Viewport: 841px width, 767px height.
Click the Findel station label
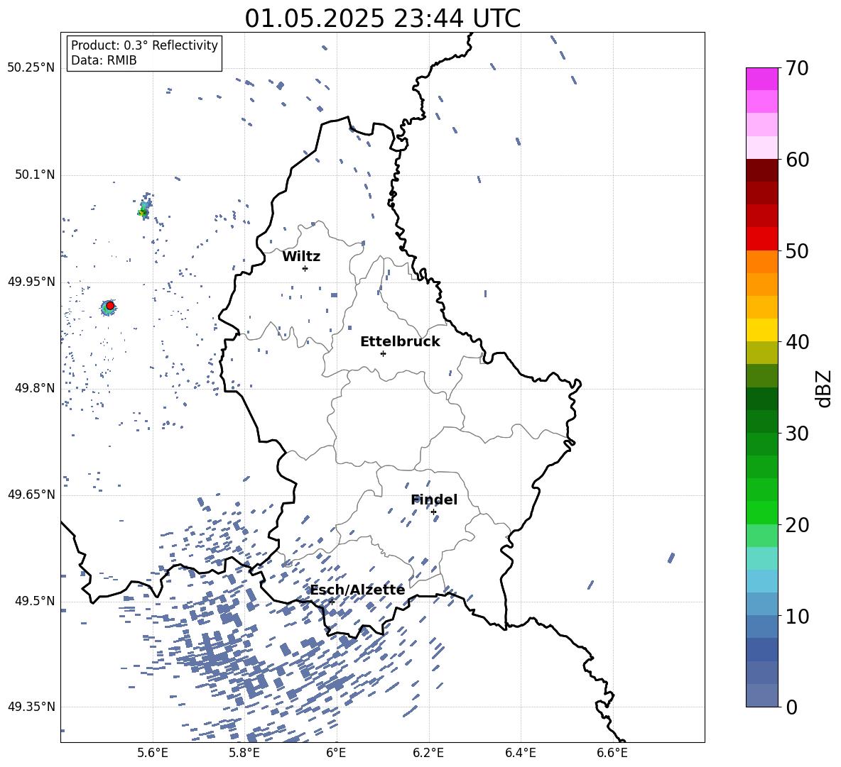point(434,500)
